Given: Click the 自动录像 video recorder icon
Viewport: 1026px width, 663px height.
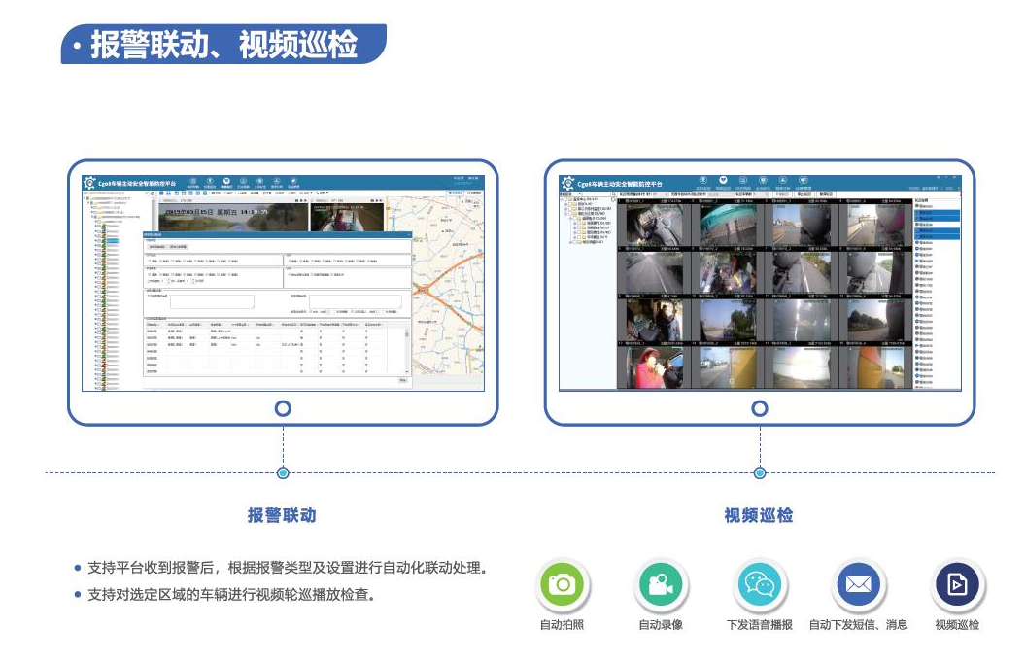Looking at the screenshot, I should (661, 584).
